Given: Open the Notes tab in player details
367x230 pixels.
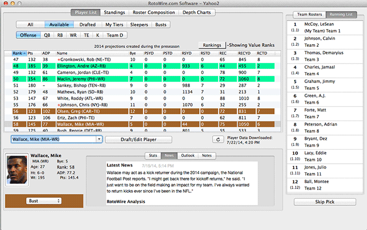Looking at the screenshot, I should pos(207,156).
